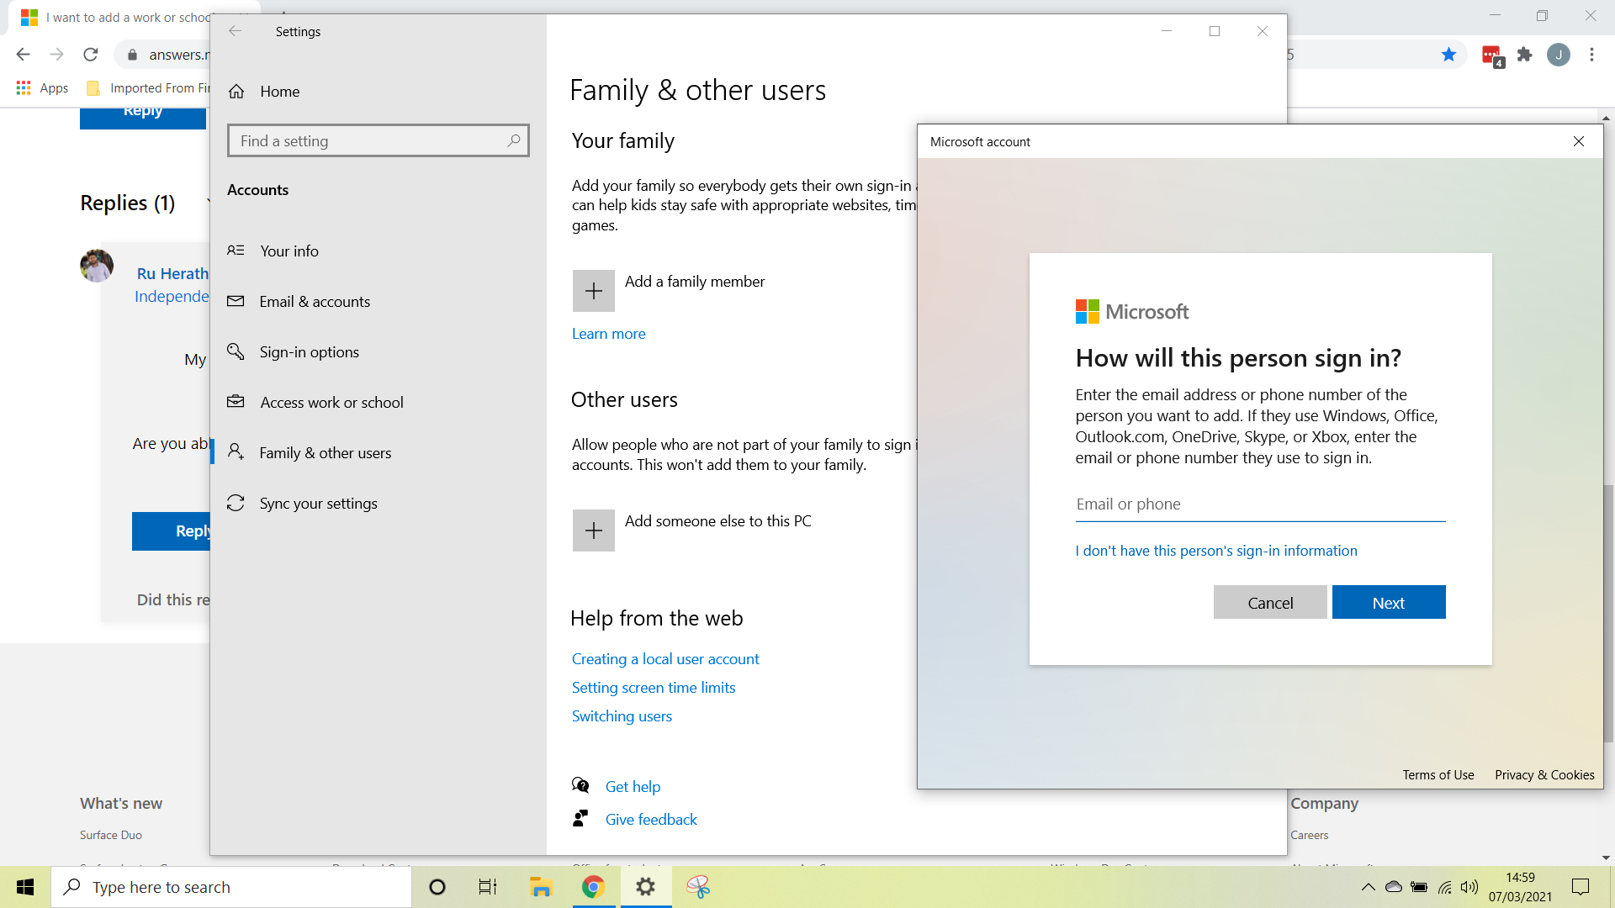The image size is (1615, 908).
Task: Click the plus icon to add a family member
Action: [x=593, y=291]
